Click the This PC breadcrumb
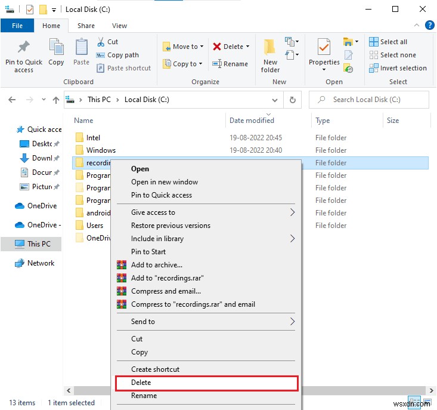Screen dimensions: 437x410 point(99,100)
